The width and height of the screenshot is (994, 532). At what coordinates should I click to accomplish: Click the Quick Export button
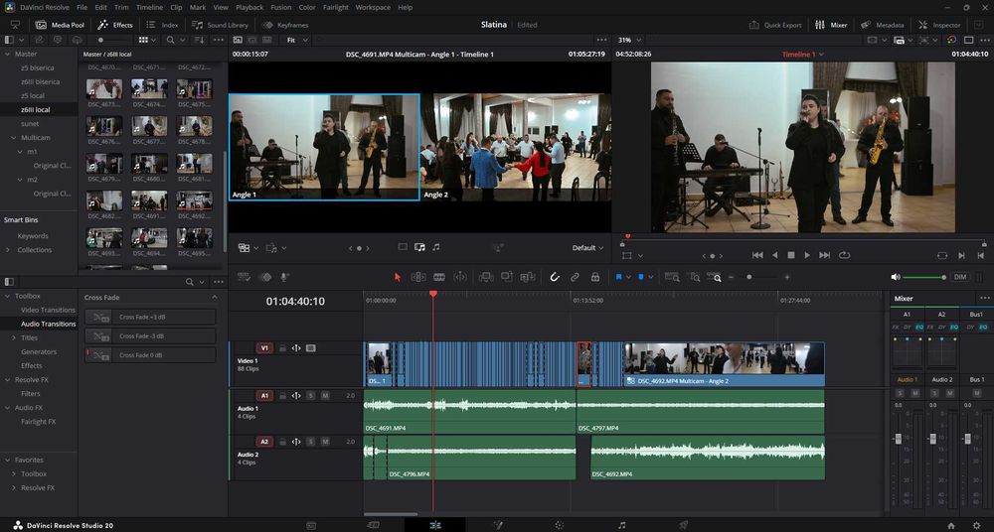point(775,25)
